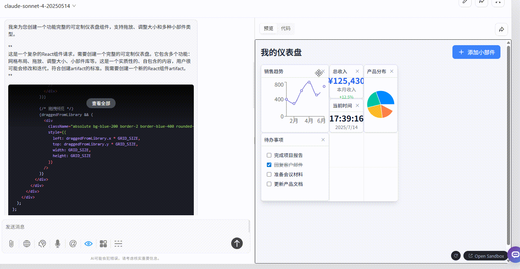The width and height of the screenshot is (520, 269).
Task: Click the share arrow beside preview tabs
Action: [x=501, y=29]
